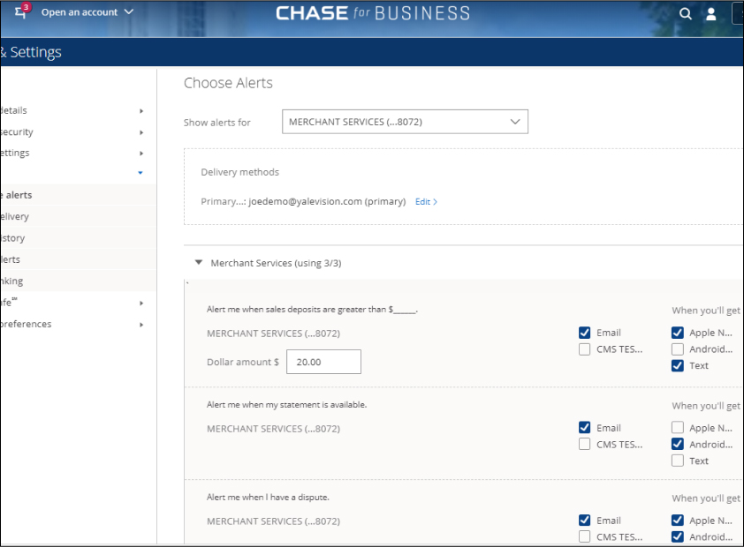Edit the Dollar amount input field

tap(323, 362)
